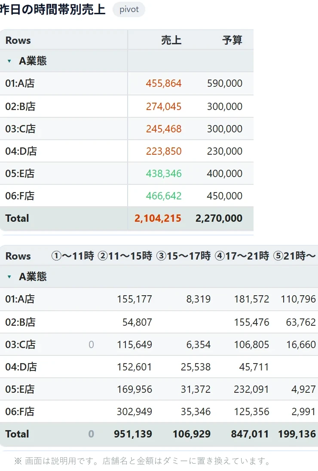Image resolution: width=318 pixels, height=471 pixels.
Task: Click the 0 value in 03:C店 row
Action: coord(91,345)
